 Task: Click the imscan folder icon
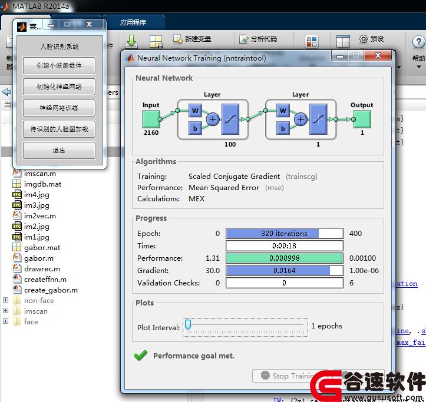(17, 311)
